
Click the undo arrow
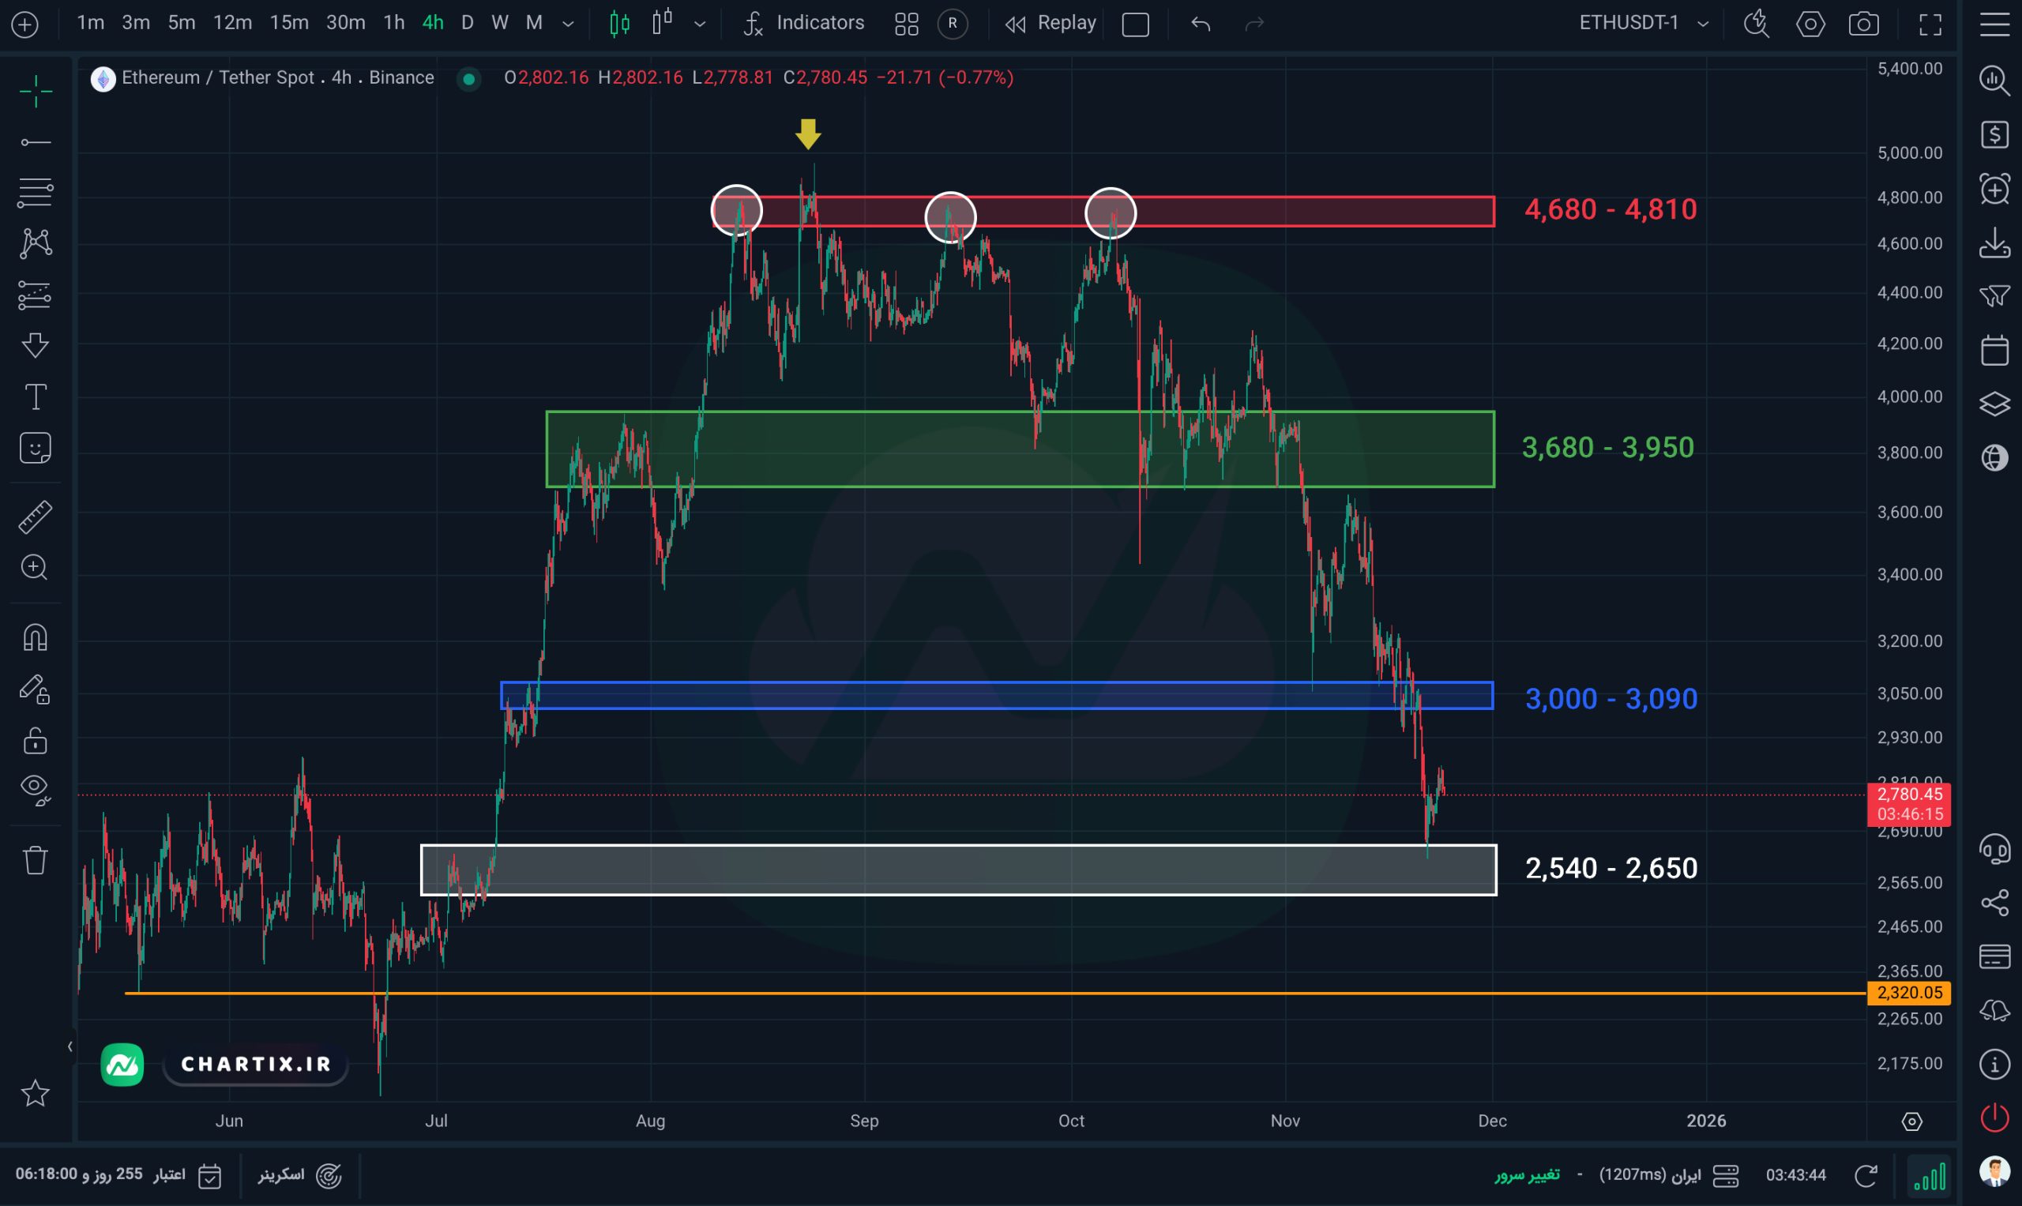[1201, 24]
